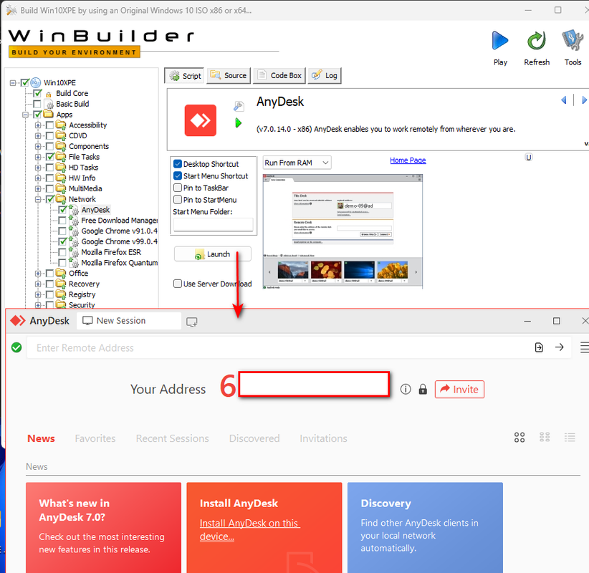Viewport: 589px width, 573px height.
Task: Switch to small tile view in AnyDesk
Action: coord(545,437)
